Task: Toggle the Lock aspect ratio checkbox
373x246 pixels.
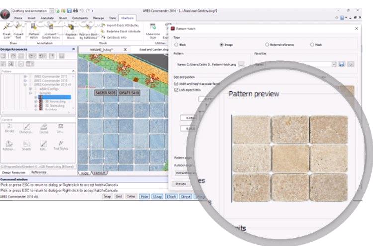Action: coord(176,90)
